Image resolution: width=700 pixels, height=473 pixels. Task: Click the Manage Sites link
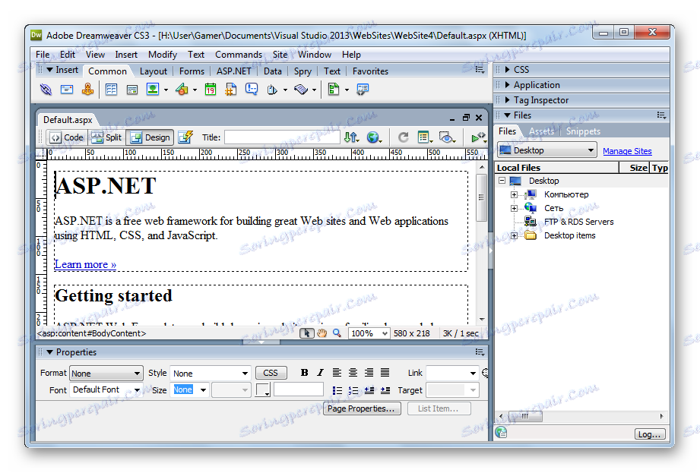627,151
